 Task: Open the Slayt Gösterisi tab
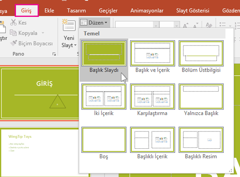[193, 10]
